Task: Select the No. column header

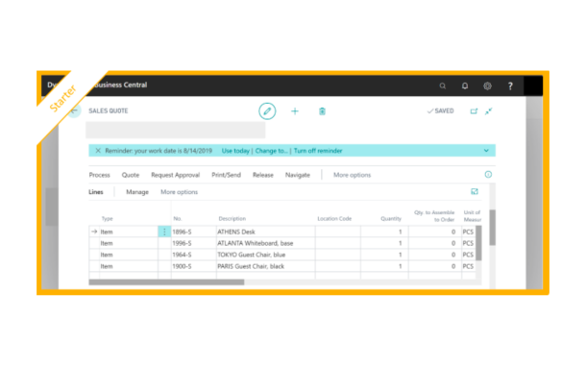Action: [177, 219]
